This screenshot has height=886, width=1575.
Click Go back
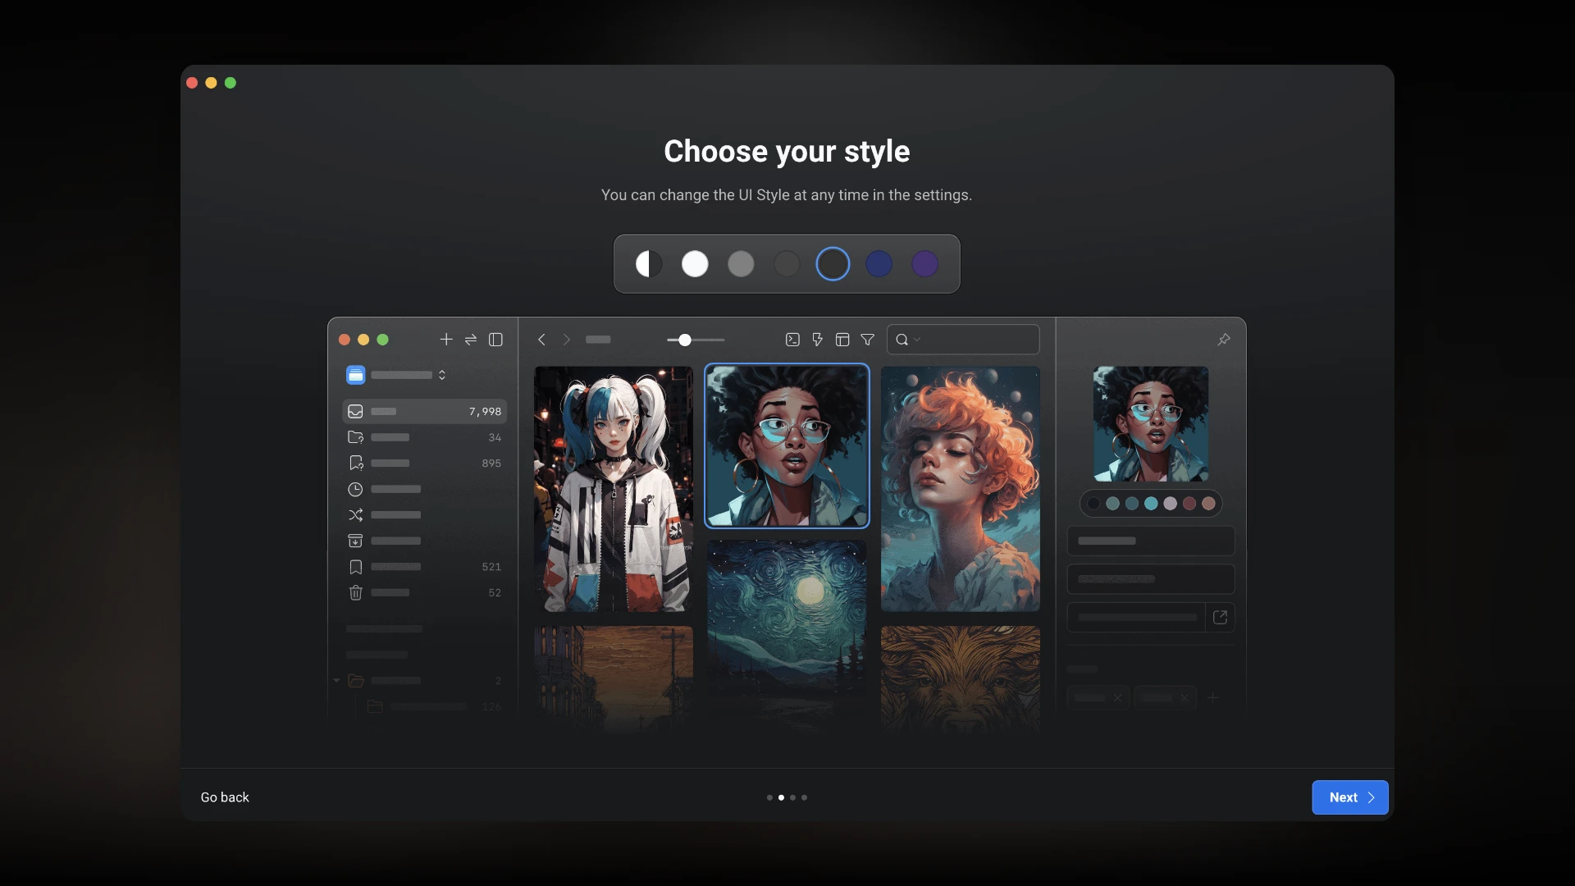click(225, 797)
